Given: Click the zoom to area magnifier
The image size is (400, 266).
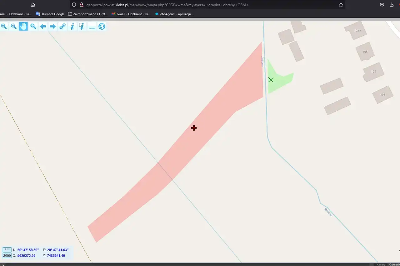Looking at the screenshot, I should coord(33,27).
